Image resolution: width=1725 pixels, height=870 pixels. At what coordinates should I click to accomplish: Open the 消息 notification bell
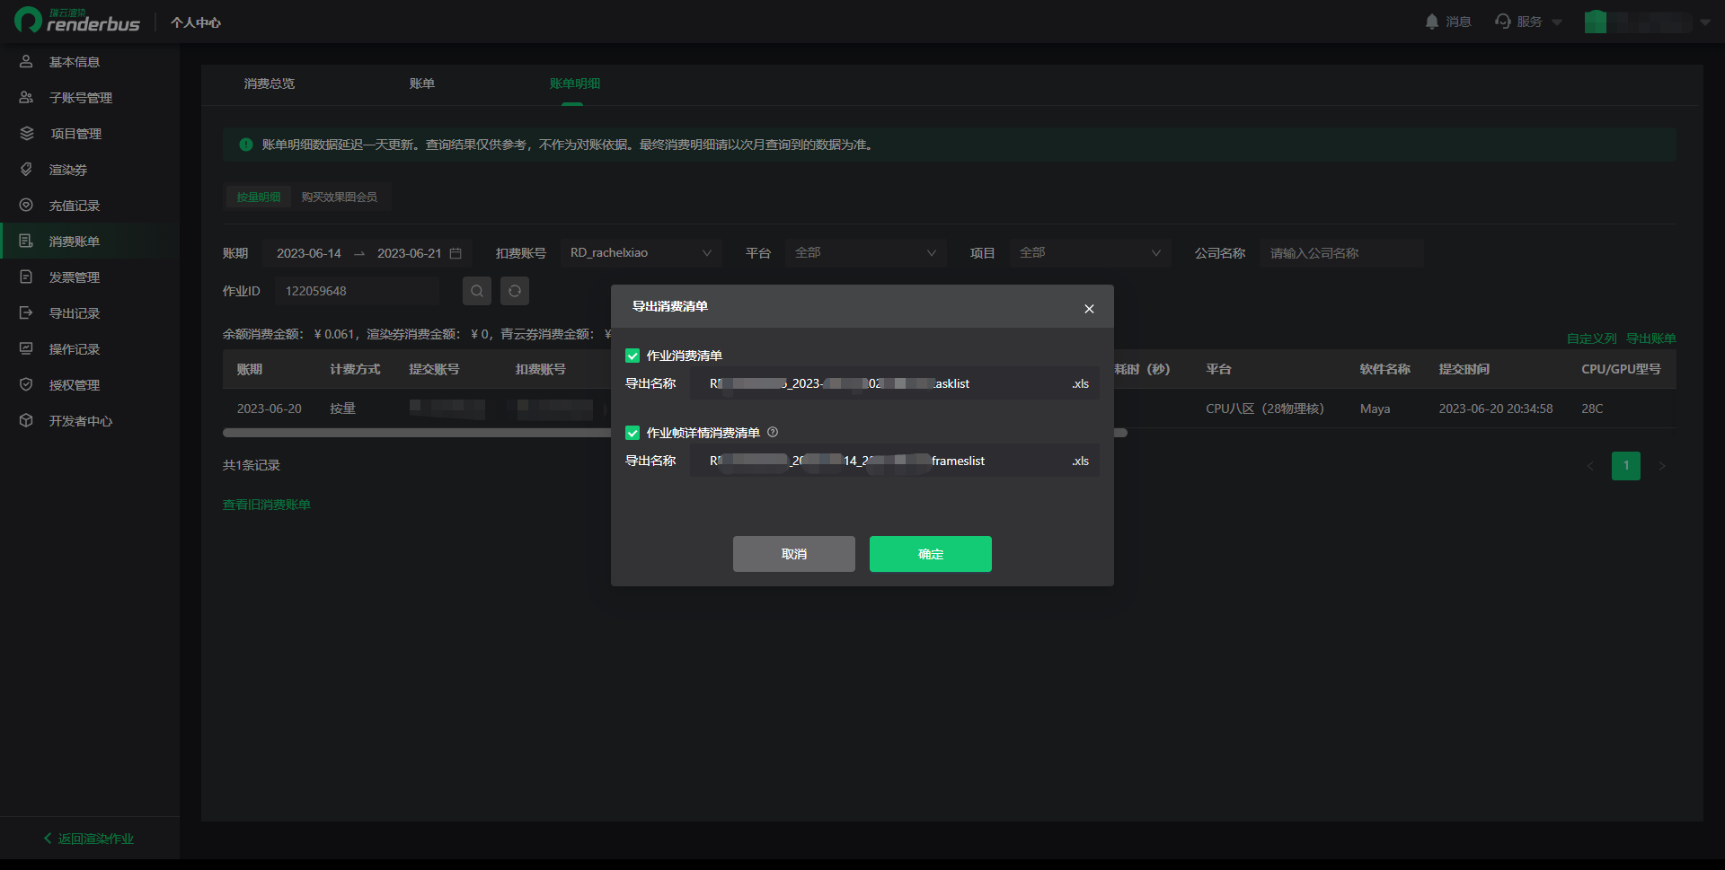coord(1431,22)
